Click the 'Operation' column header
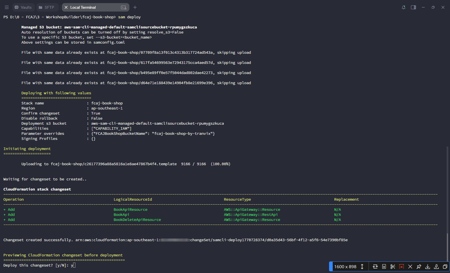Viewport: 450px width, 273px height. pos(13,200)
